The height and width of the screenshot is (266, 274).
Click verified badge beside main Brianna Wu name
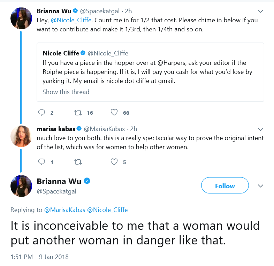[87, 181]
